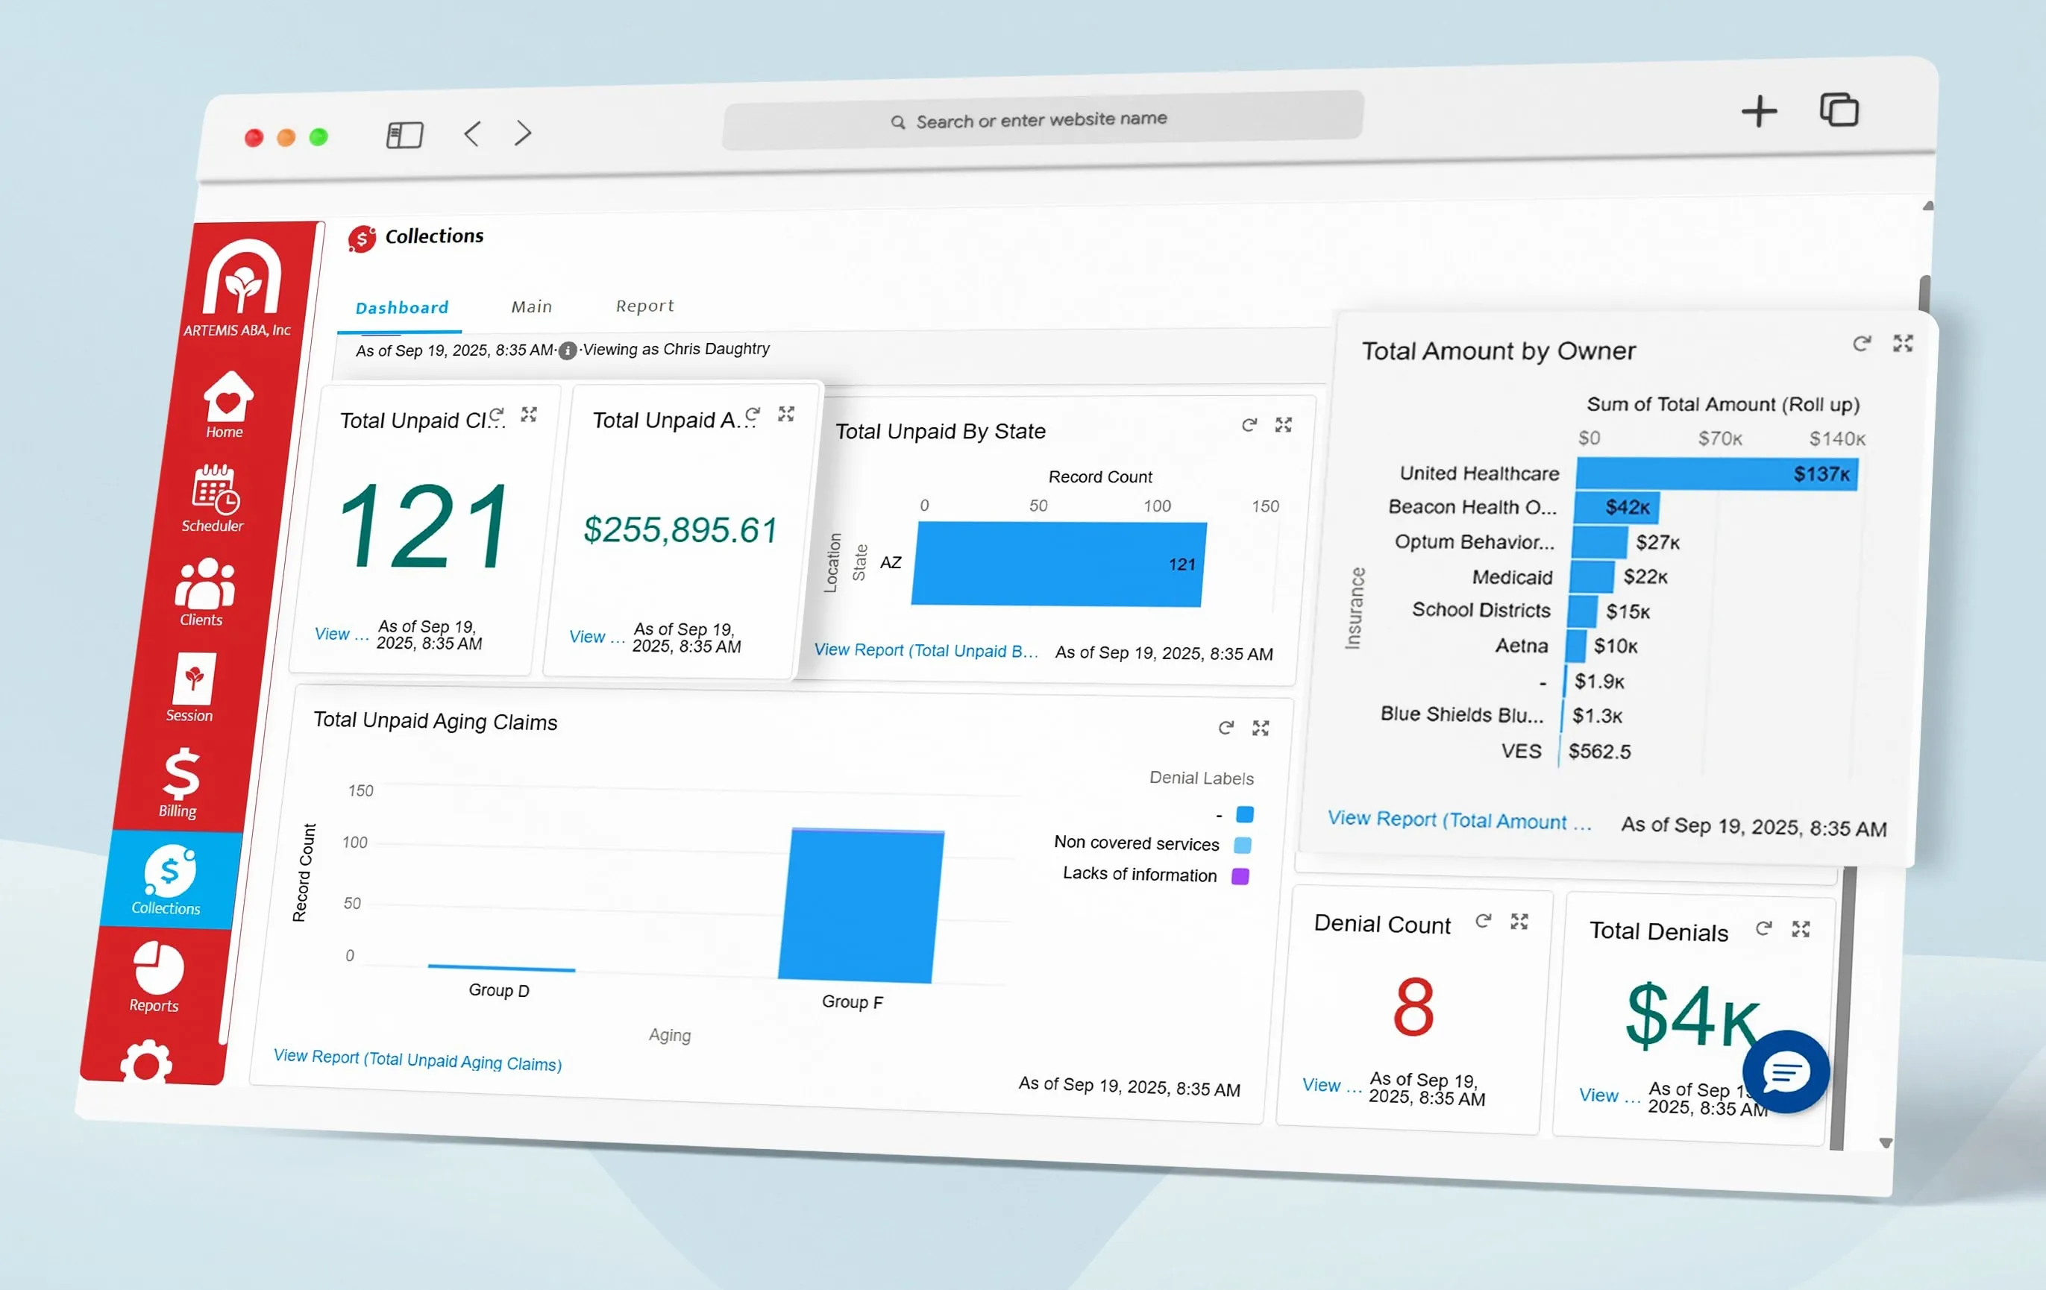Expand the Denial Count widget to fullscreen
The width and height of the screenshot is (2046, 1290).
[1519, 922]
